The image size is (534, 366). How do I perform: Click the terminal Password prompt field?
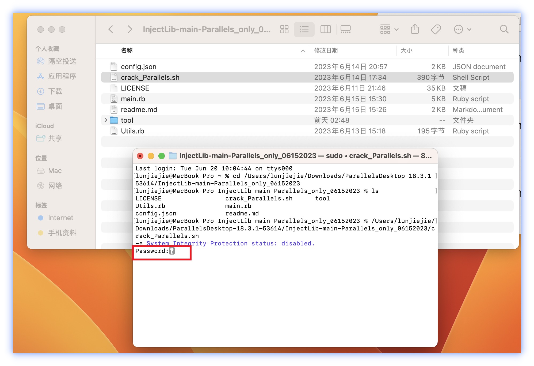(172, 251)
